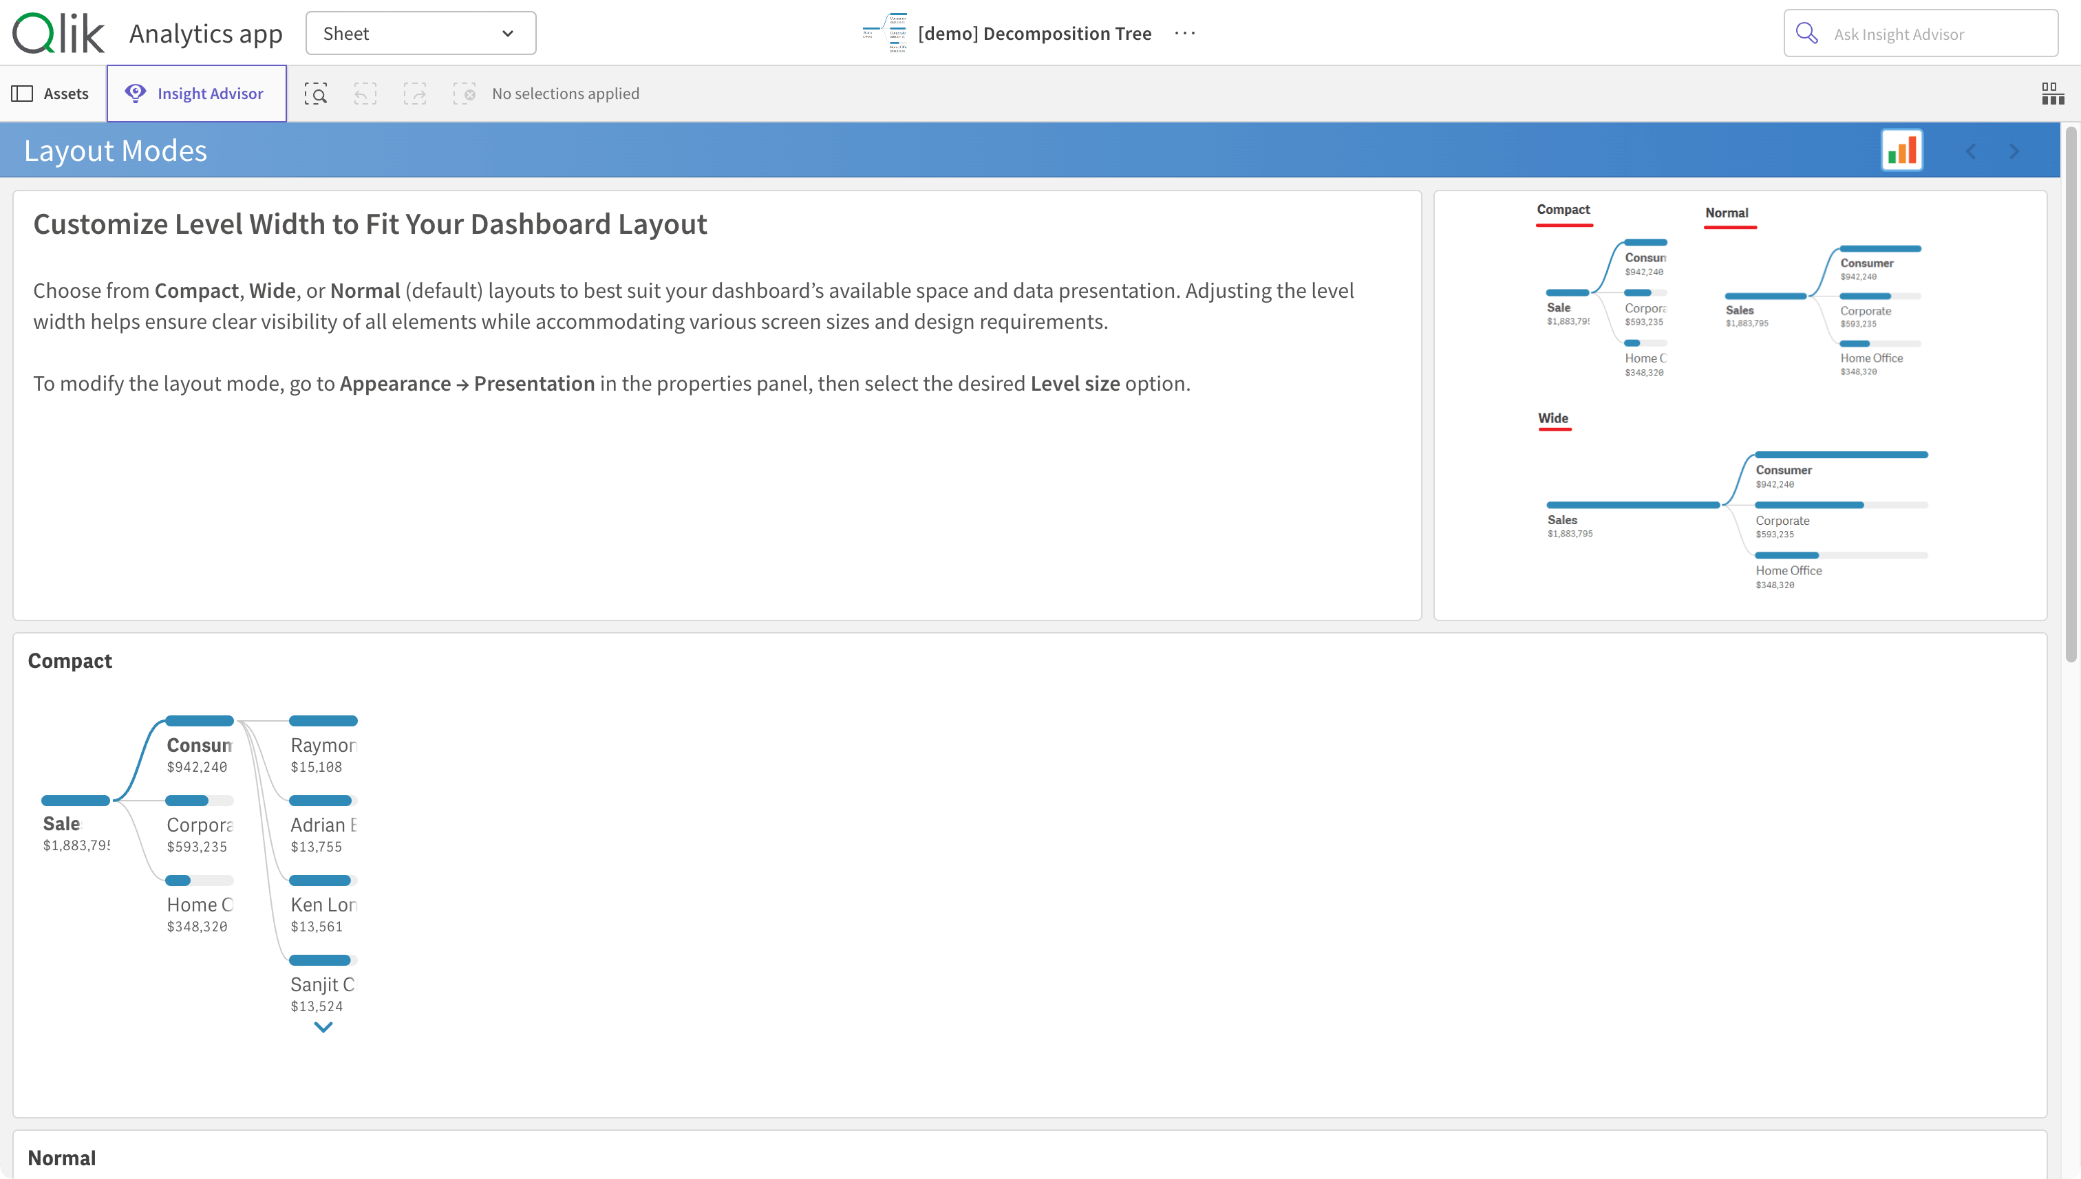
Task: Click the vertical page scrollbar
Action: (2071, 393)
